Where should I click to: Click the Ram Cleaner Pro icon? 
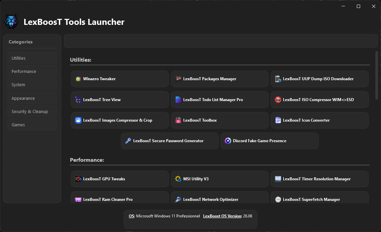coord(78,200)
